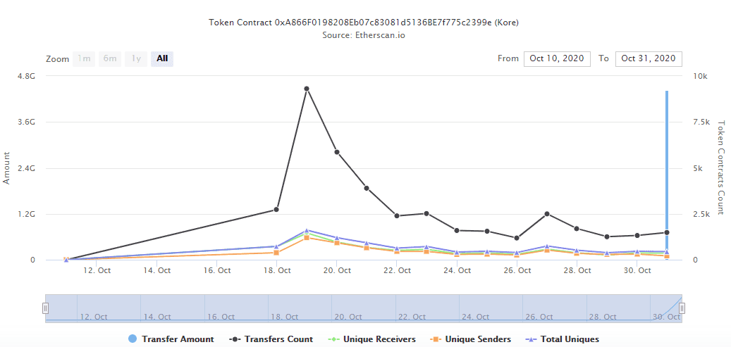Screen dimensions: 731x347
Task: Click the left navigator range handle
Action: [x=46, y=308]
